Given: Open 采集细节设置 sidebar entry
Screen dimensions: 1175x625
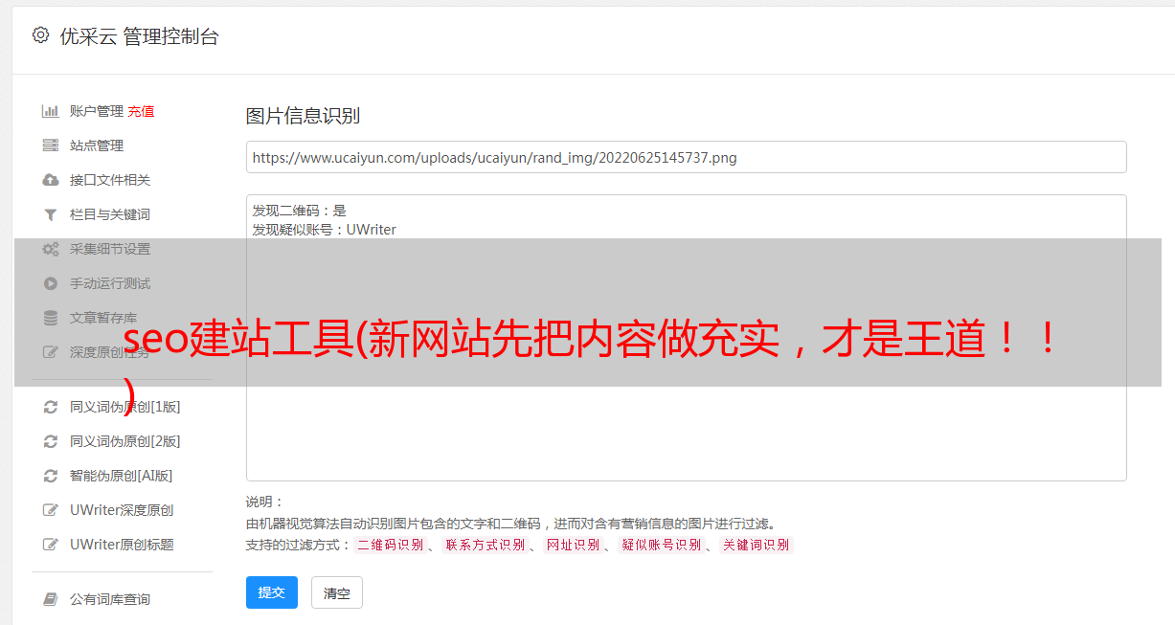Looking at the screenshot, I should [110, 249].
